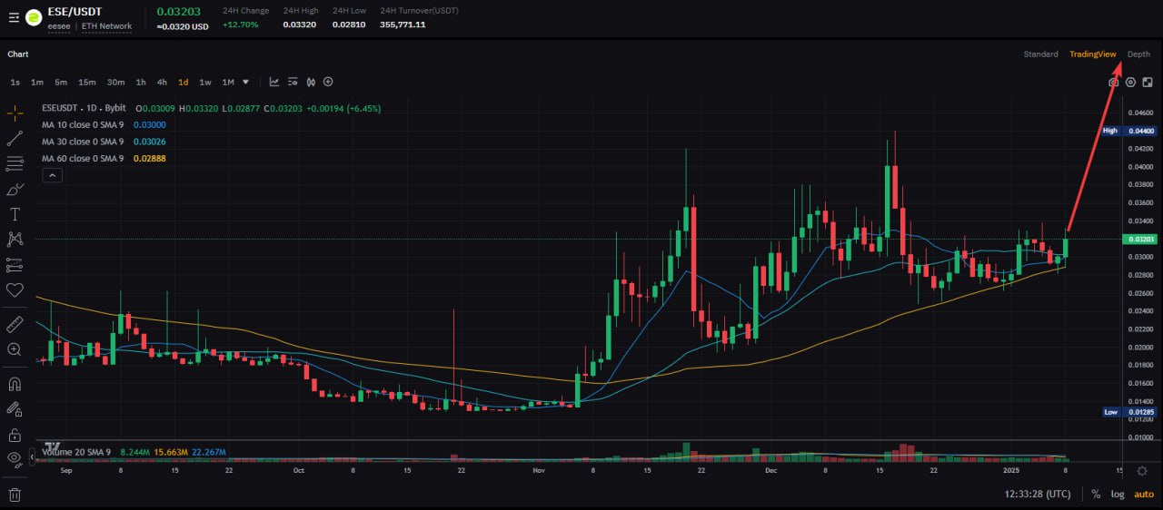This screenshot has height=510, width=1163.
Task: Expand more timeframe intervals dropdown
Action: pyautogui.click(x=245, y=82)
